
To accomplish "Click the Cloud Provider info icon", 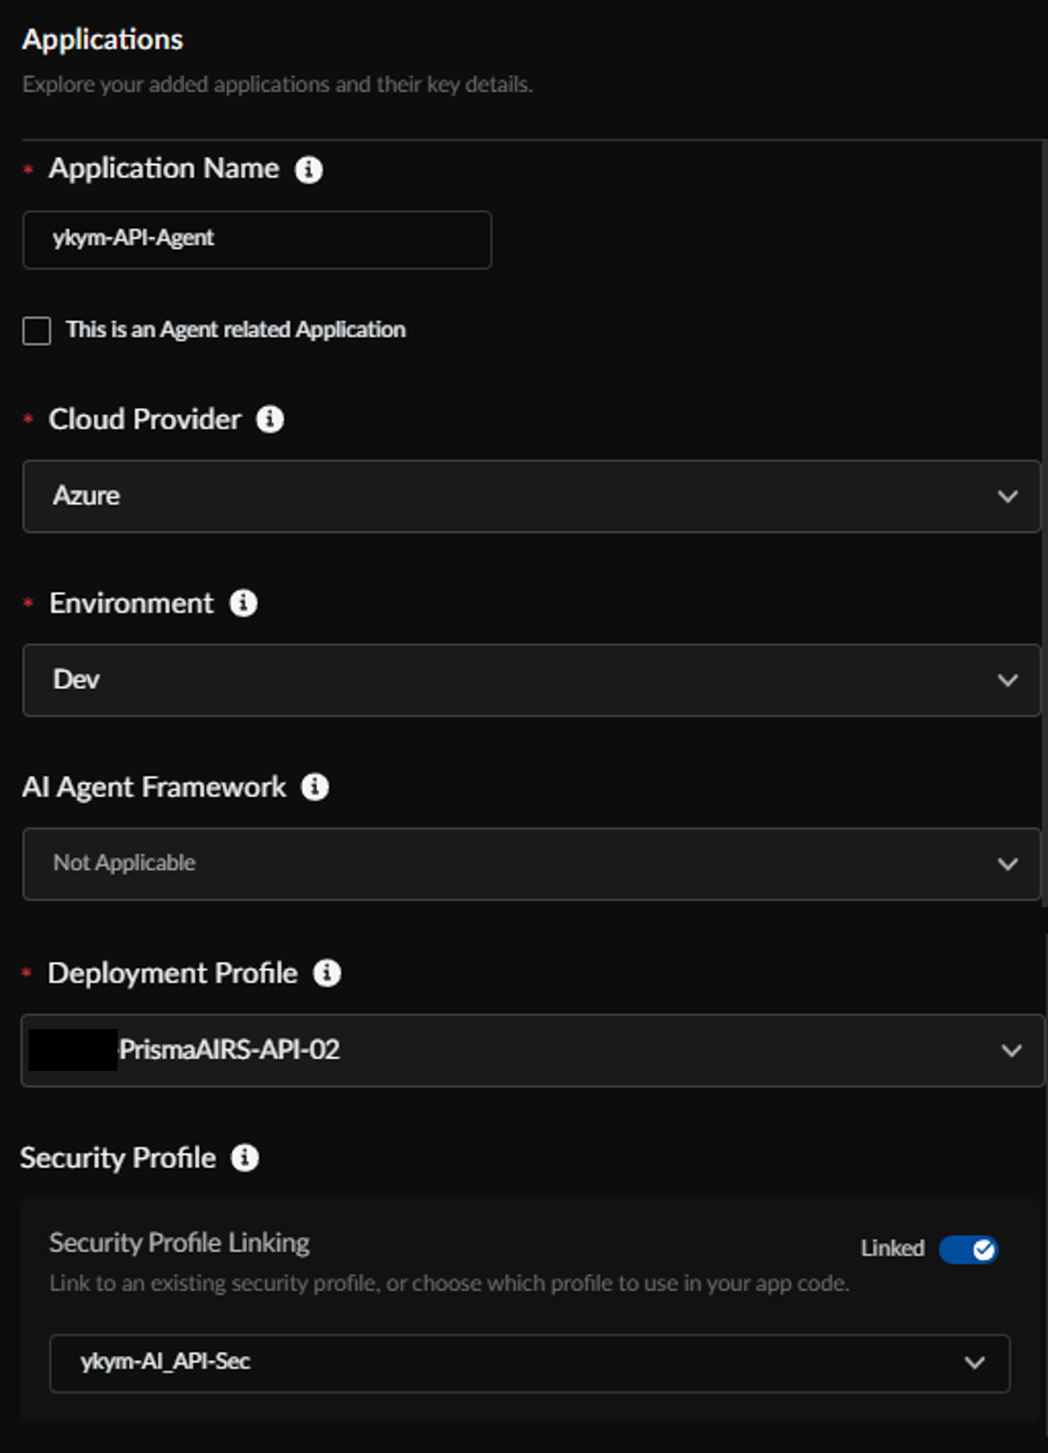I will [x=270, y=420].
